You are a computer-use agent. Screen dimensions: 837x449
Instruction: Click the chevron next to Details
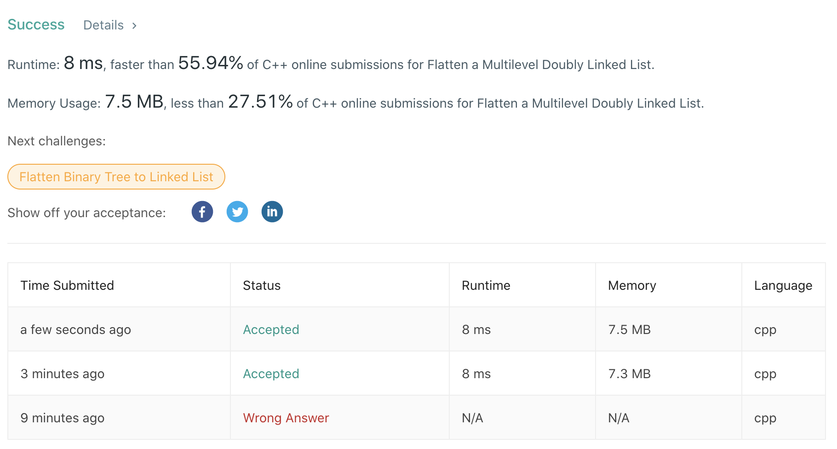134,26
